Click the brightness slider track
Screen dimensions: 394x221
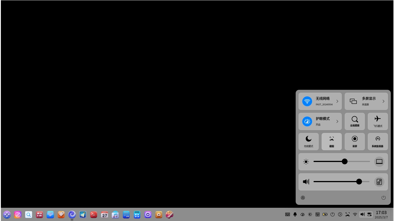(342, 161)
